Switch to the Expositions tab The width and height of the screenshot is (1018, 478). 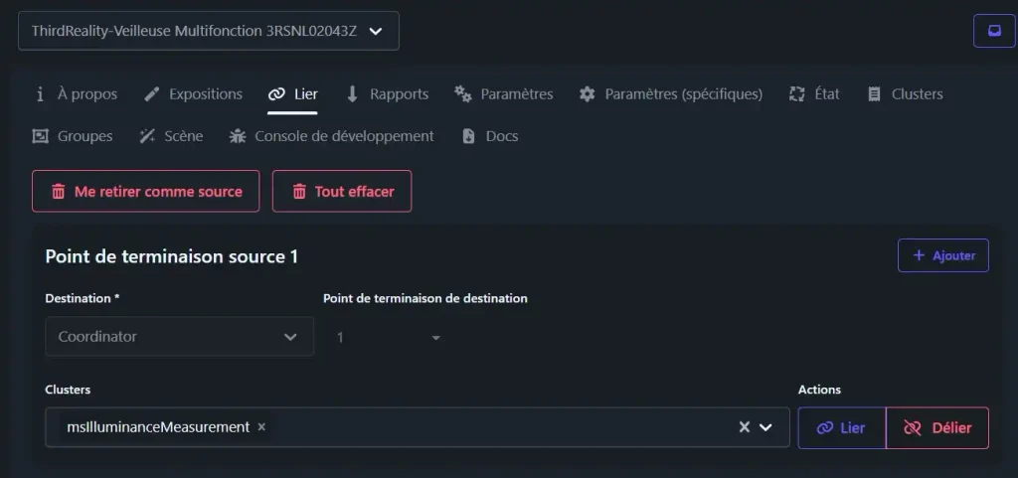coord(194,94)
